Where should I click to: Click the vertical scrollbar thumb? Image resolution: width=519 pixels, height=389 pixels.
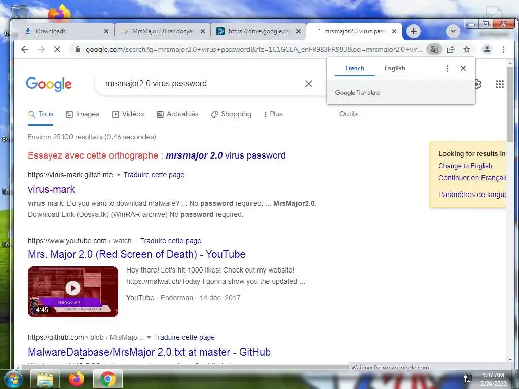(510, 104)
